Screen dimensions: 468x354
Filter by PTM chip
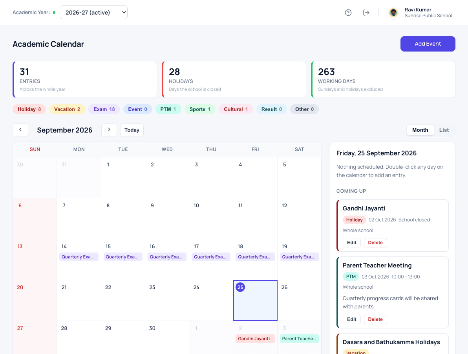point(168,109)
